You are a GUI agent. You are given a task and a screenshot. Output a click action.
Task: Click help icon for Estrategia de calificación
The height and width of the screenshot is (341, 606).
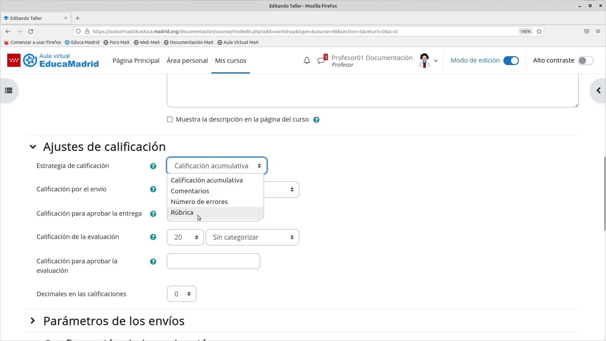tap(153, 166)
